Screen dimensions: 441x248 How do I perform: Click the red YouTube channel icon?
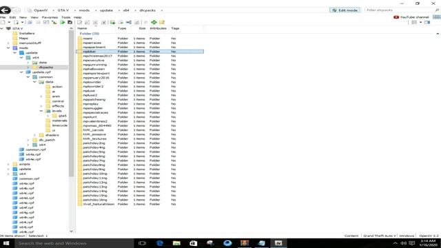click(x=396, y=17)
